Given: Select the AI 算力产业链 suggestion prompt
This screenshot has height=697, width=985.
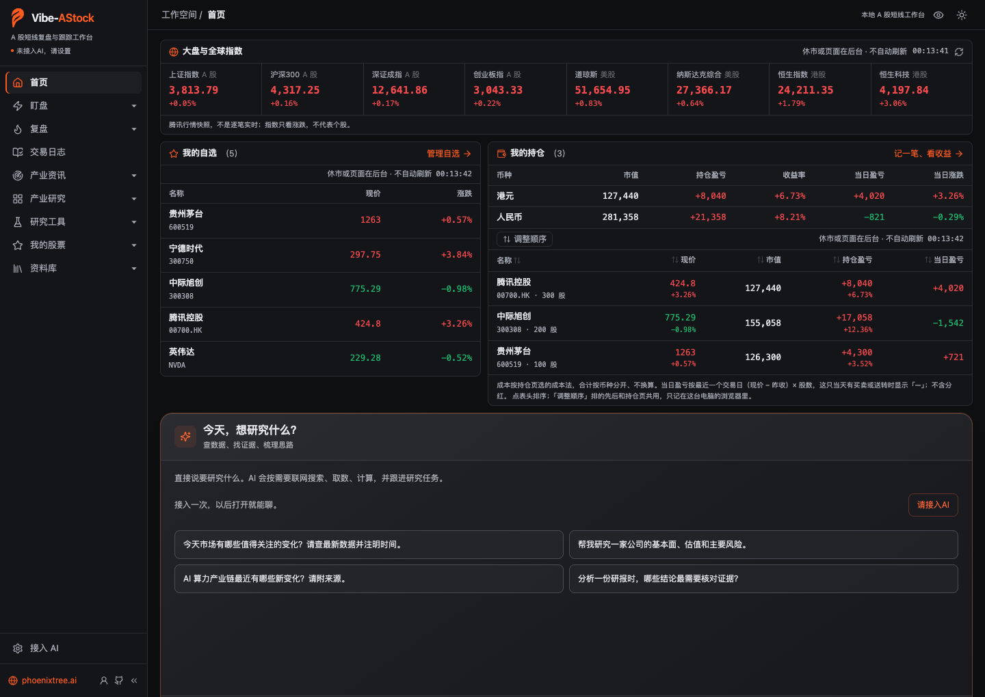Looking at the screenshot, I should [369, 579].
